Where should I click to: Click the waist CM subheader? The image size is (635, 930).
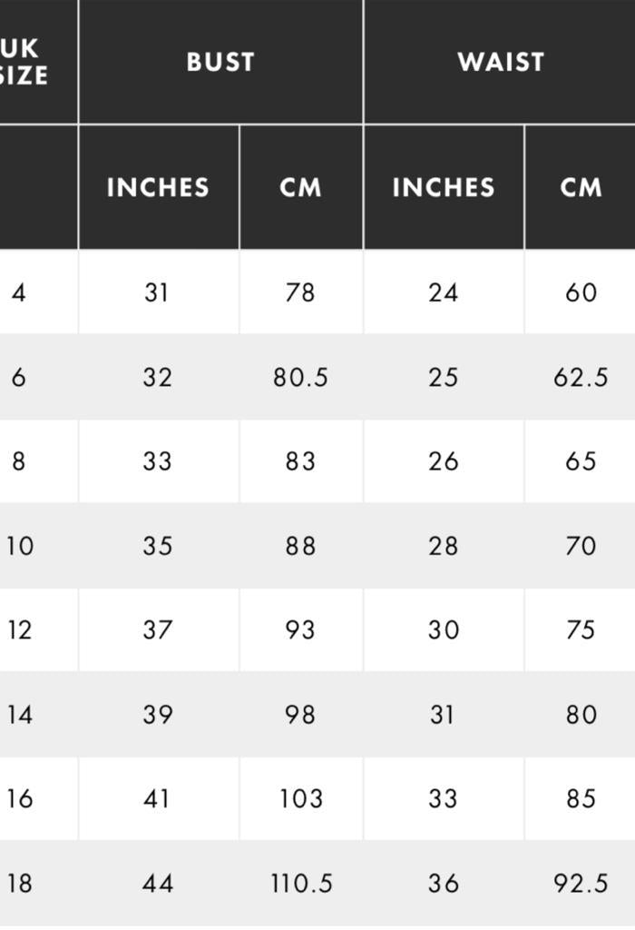pos(581,187)
